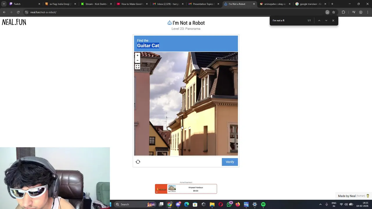This screenshot has height=209, width=372.
Task: Open the Vinpearl Harbour advertisement
Action: (186, 189)
